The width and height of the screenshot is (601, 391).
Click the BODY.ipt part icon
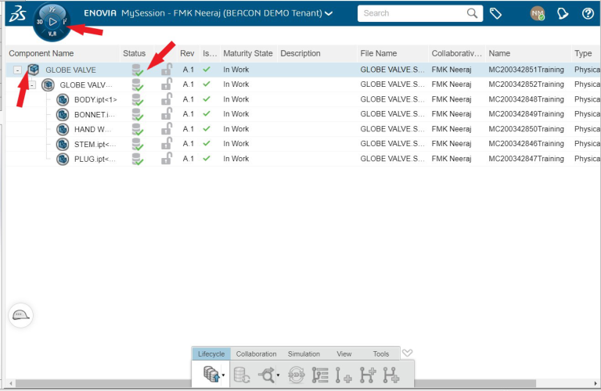(63, 99)
